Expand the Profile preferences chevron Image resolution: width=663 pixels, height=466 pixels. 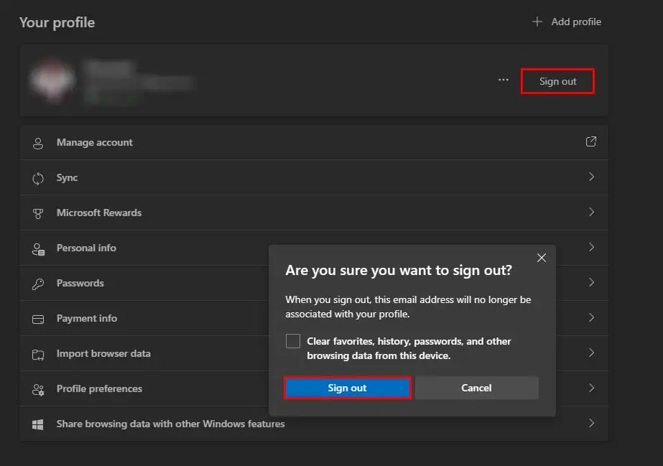(x=591, y=388)
